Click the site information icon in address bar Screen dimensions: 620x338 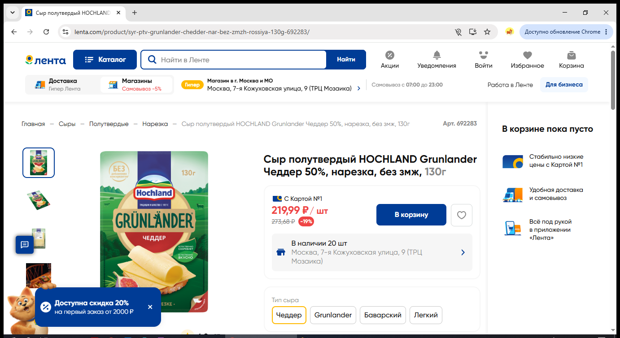(65, 32)
